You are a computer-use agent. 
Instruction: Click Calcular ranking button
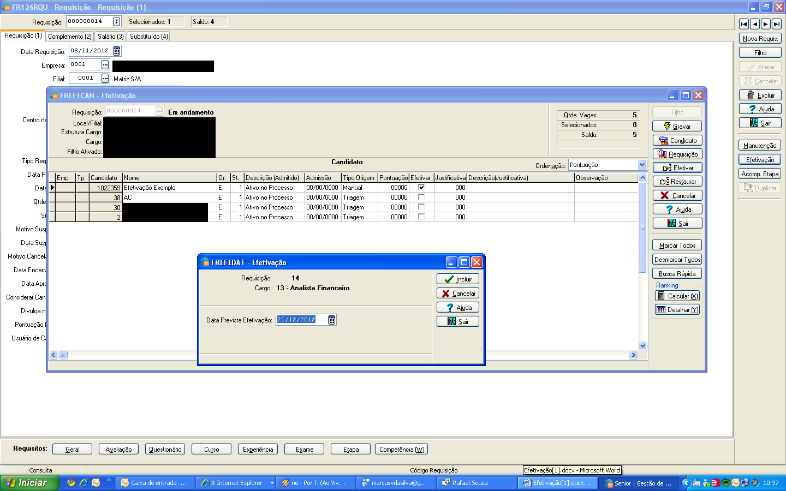click(x=677, y=296)
